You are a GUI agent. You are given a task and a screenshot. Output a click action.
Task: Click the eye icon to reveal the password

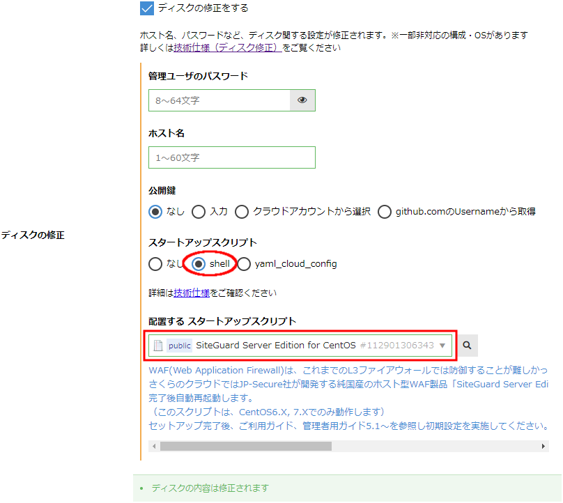tap(302, 100)
